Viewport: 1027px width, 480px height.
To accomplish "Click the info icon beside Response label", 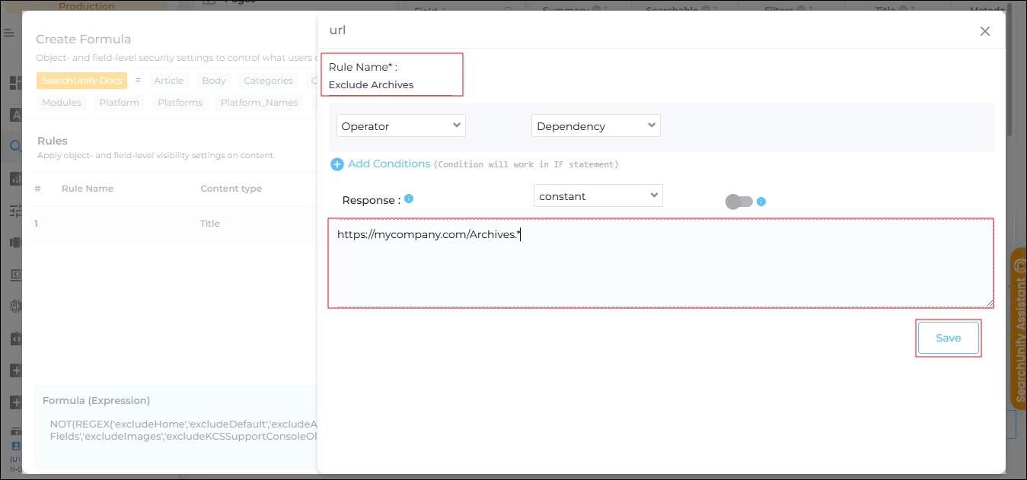I will [409, 199].
